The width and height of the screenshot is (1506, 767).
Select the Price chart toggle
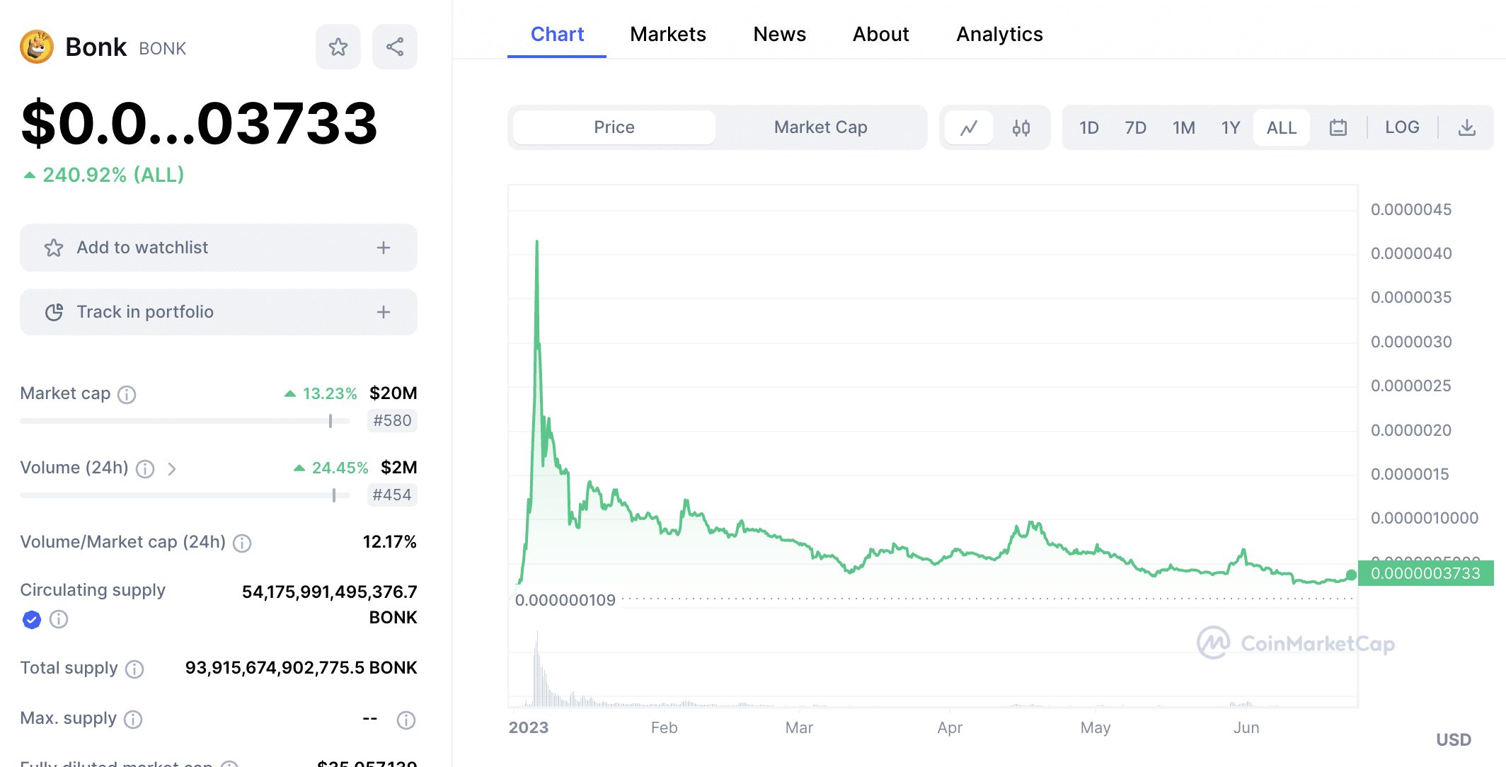614,127
